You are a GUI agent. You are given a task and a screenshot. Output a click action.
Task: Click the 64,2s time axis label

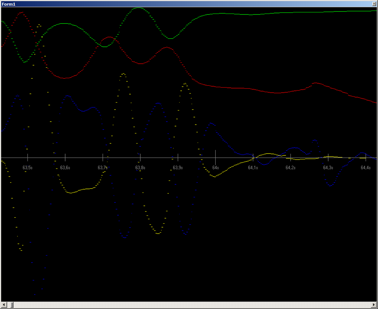pos(291,167)
